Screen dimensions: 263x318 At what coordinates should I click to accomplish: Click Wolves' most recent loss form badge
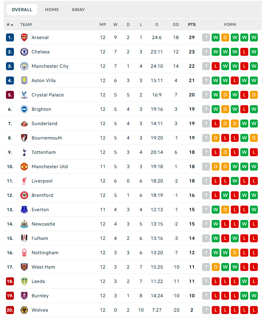254,310
